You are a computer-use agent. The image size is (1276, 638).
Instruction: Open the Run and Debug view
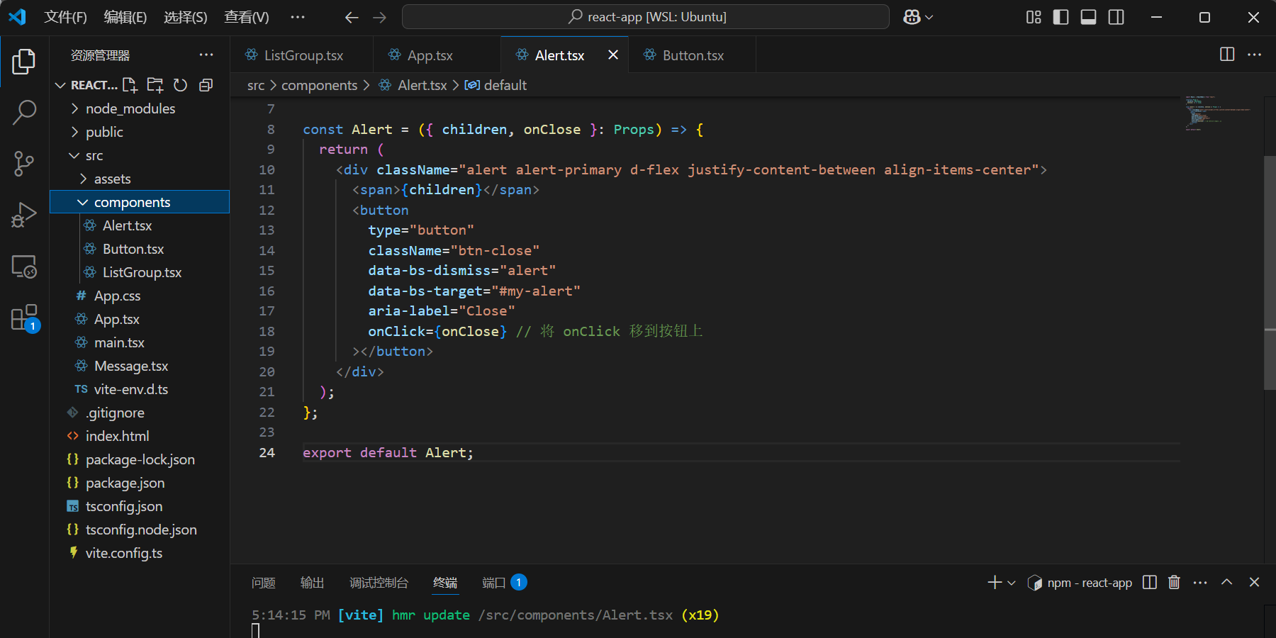[x=24, y=215]
